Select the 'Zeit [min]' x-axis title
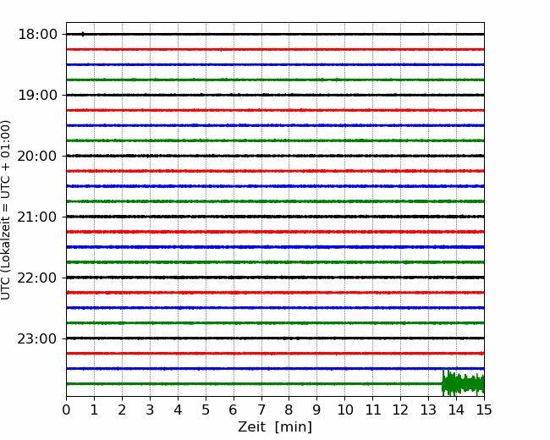Image resolution: width=550 pixels, height=440 pixels. click(275, 427)
